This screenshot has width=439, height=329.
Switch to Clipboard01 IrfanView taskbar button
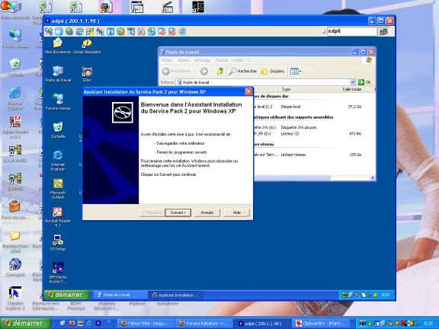coord(321,324)
